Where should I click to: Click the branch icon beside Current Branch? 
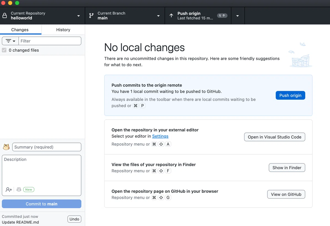[91, 16]
